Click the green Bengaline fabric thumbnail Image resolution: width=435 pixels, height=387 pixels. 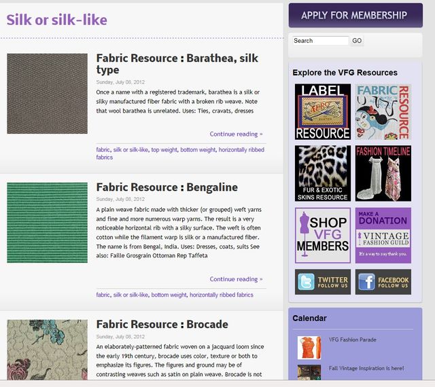pos(48,223)
